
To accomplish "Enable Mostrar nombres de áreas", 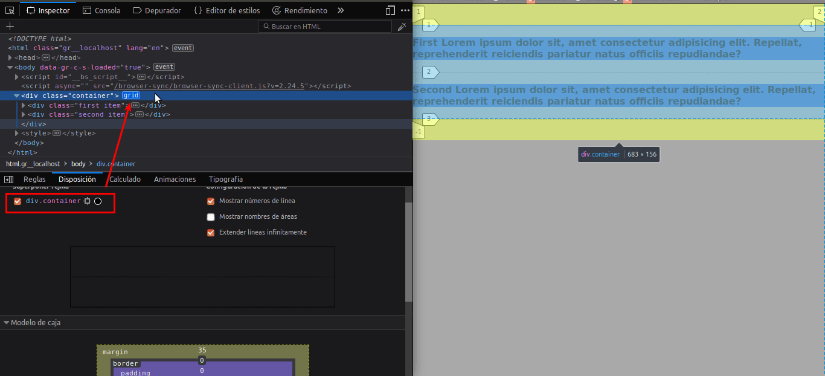I will [x=211, y=217].
